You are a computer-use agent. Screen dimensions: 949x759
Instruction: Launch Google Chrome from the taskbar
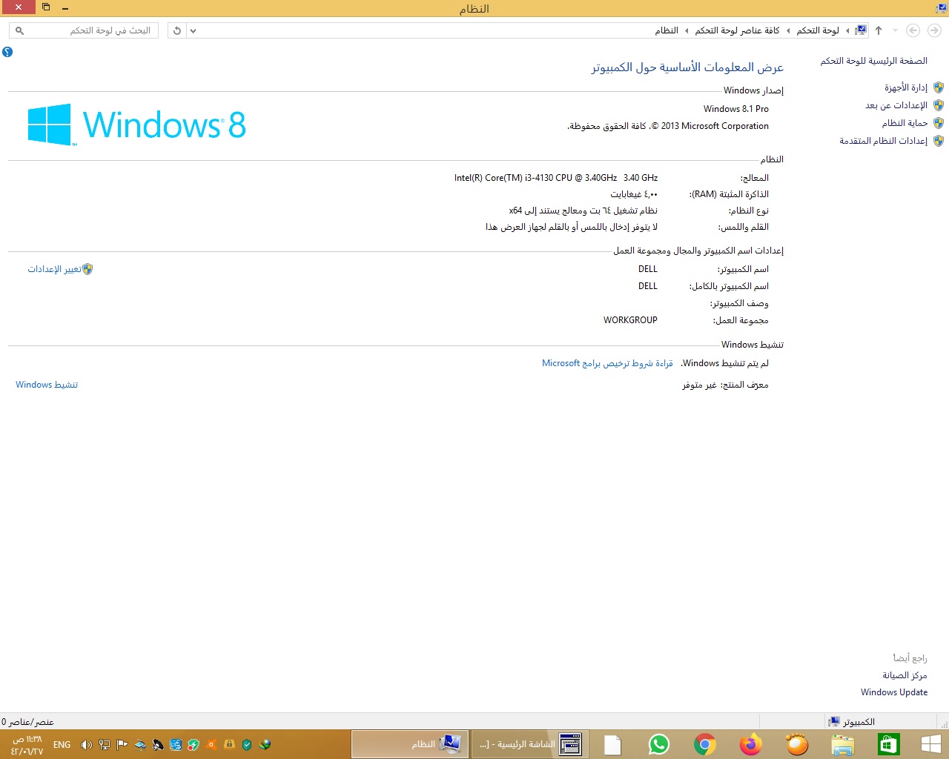(705, 744)
